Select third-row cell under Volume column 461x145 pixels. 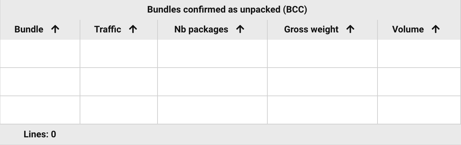419,110
